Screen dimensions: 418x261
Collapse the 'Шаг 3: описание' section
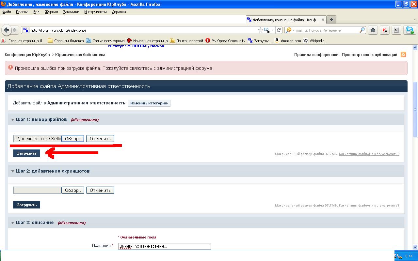[13, 223]
